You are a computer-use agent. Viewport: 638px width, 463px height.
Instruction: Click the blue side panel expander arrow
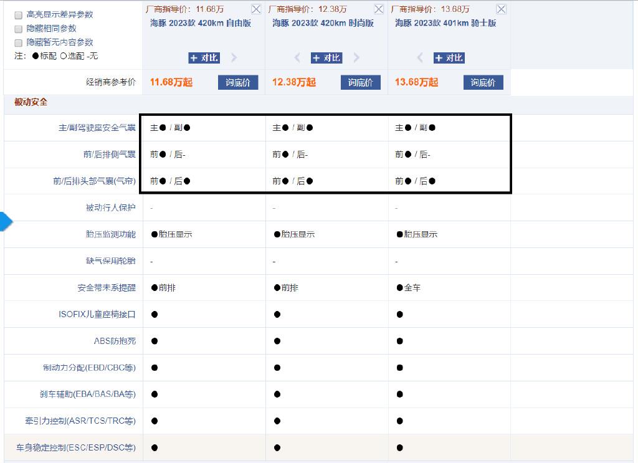pyautogui.click(x=6, y=222)
